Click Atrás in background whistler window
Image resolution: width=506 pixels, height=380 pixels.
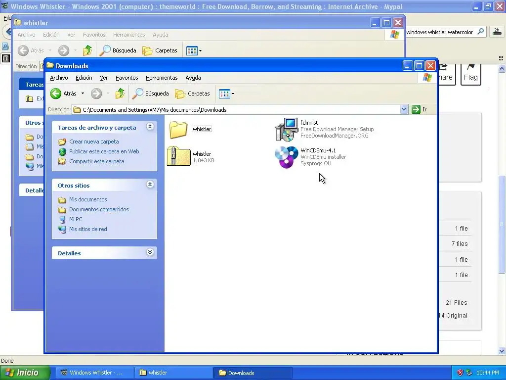[x=31, y=51]
